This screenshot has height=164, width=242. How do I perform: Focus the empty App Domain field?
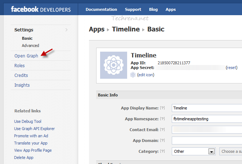(207, 141)
